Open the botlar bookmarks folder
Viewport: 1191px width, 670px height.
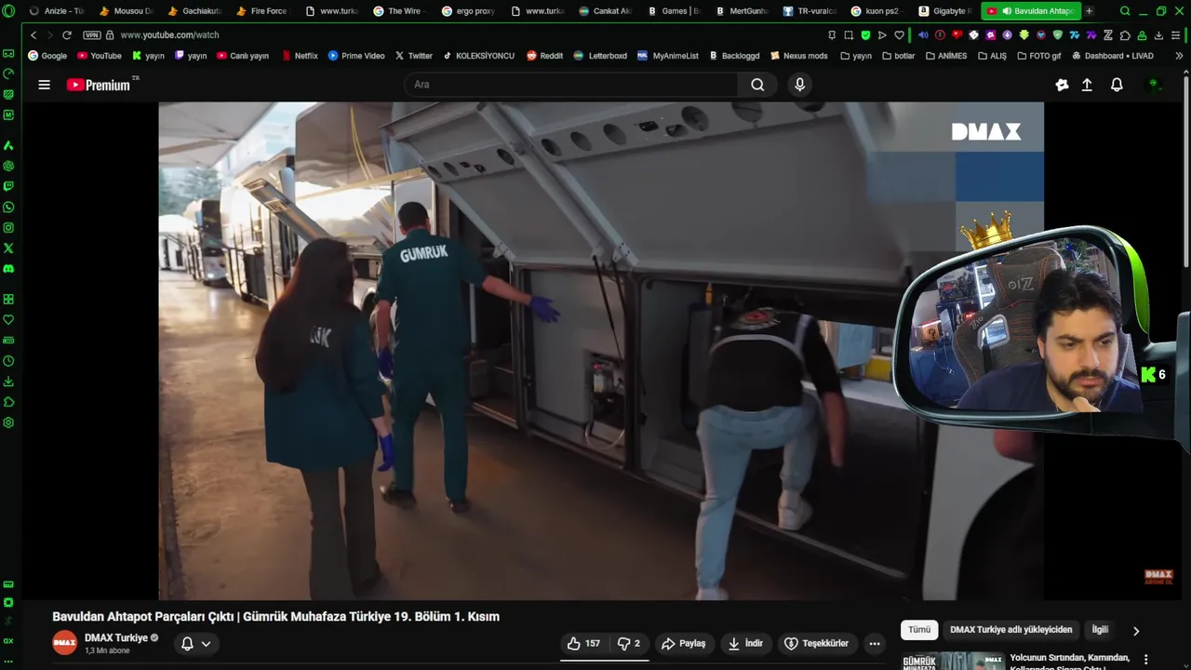coord(898,56)
